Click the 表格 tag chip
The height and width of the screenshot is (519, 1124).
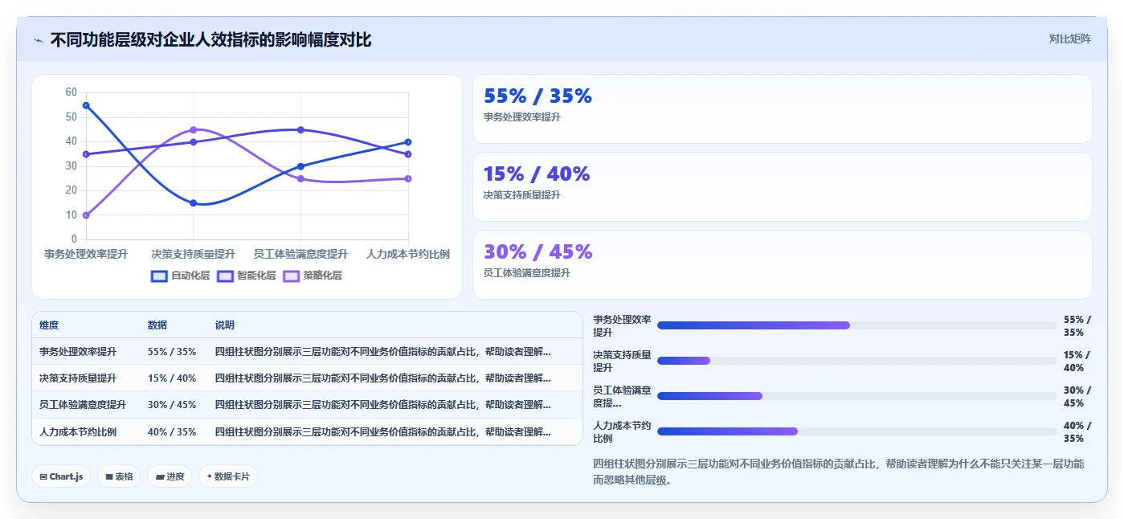[x=119, y=476]
